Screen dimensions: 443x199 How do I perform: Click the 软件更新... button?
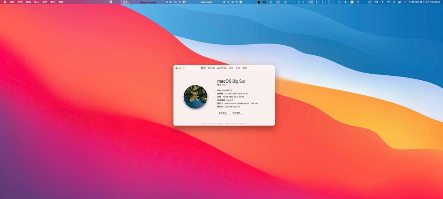click(x=237, y=113)
